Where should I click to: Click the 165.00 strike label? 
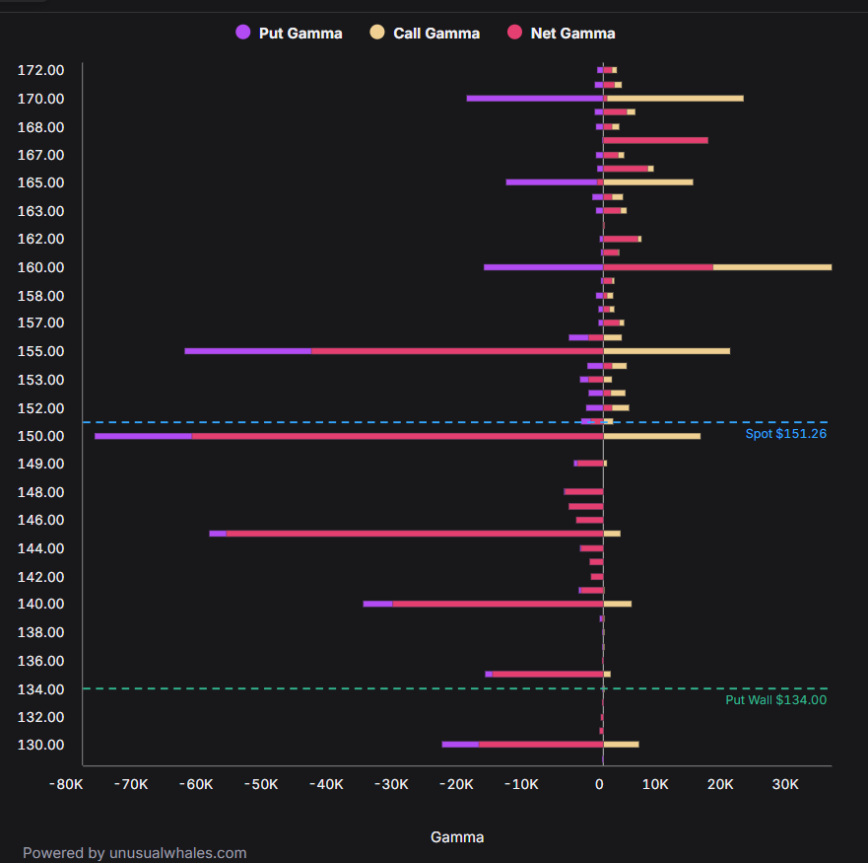point(41,182)
